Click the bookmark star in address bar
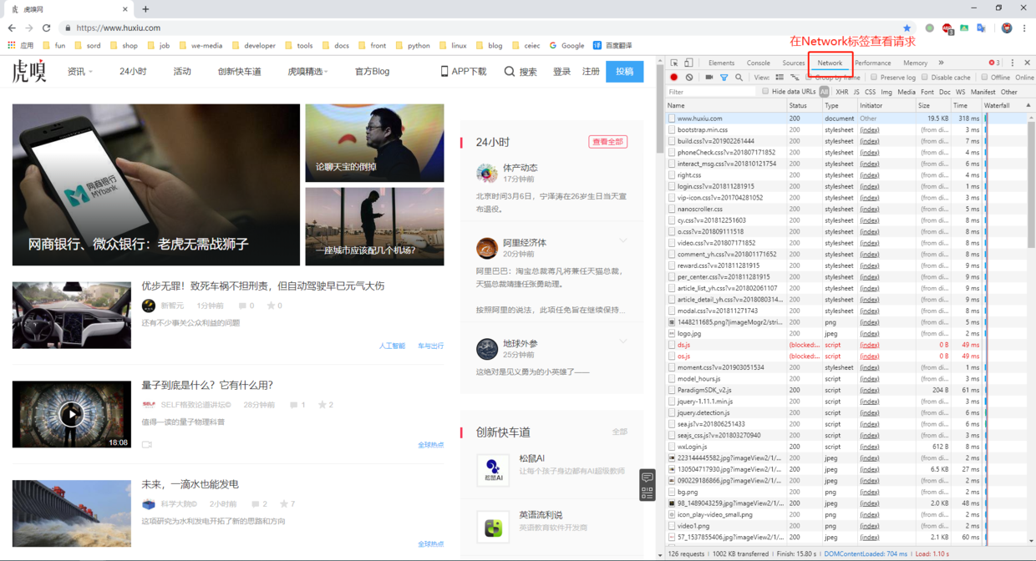 tap(906, 28)
